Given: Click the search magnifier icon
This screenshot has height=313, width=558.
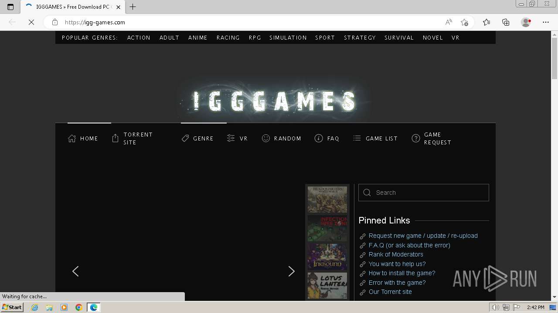Looking at the screenshot, I should 367,193.
